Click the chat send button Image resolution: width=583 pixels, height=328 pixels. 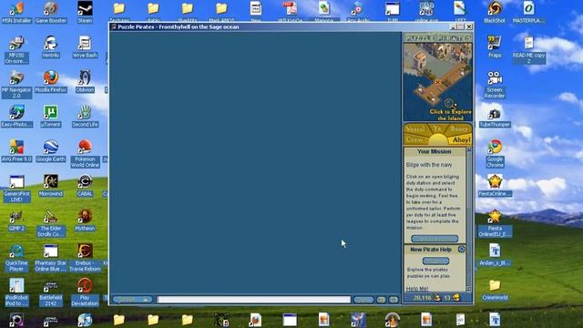tap(363, 300)
